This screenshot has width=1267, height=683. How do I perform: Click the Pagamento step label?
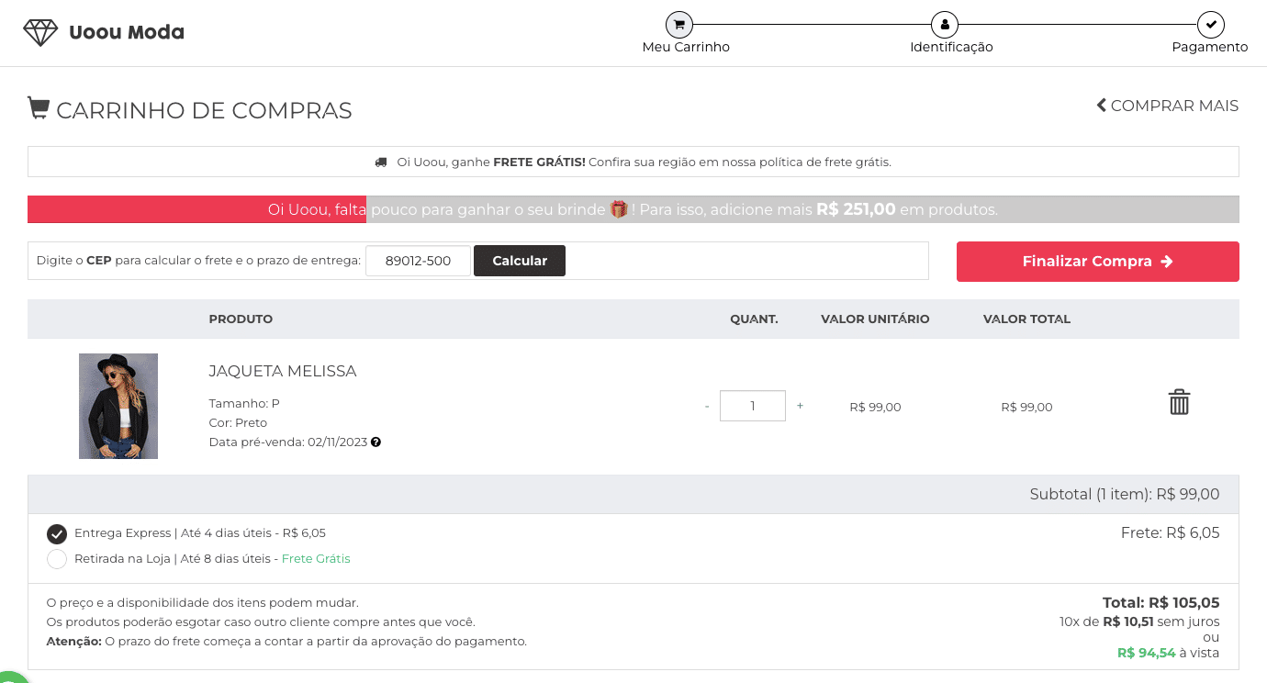click(x=1210, y=47)
